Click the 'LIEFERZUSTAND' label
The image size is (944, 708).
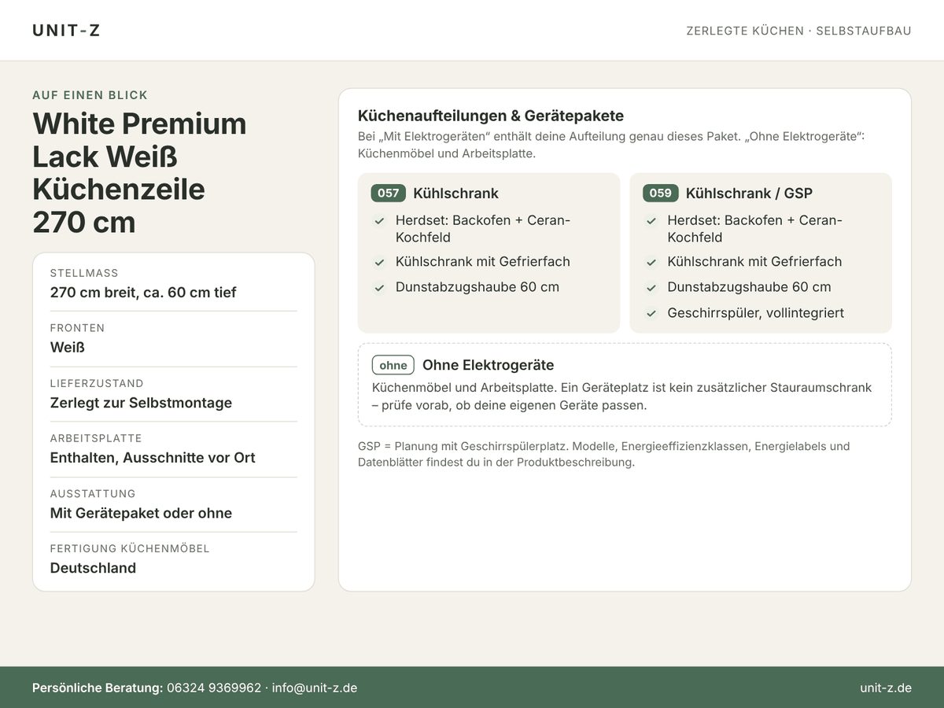coord(97,383)
